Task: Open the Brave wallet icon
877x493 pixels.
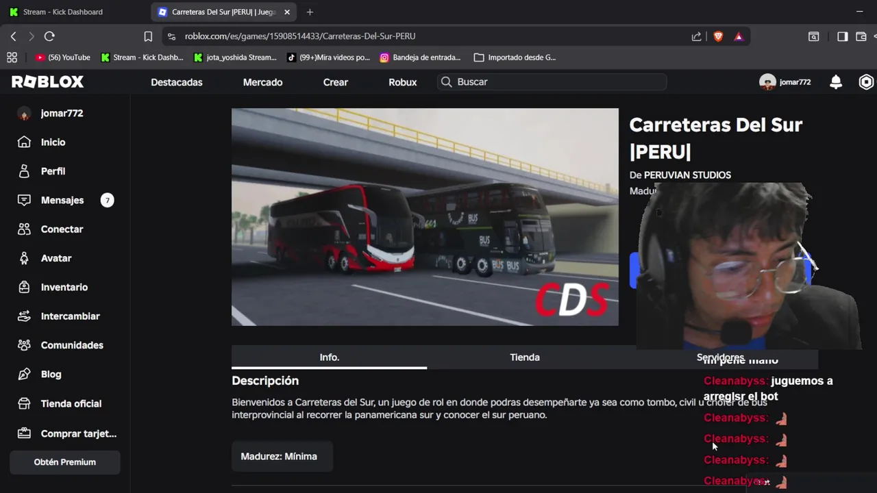Action: [x=861, y=36]
